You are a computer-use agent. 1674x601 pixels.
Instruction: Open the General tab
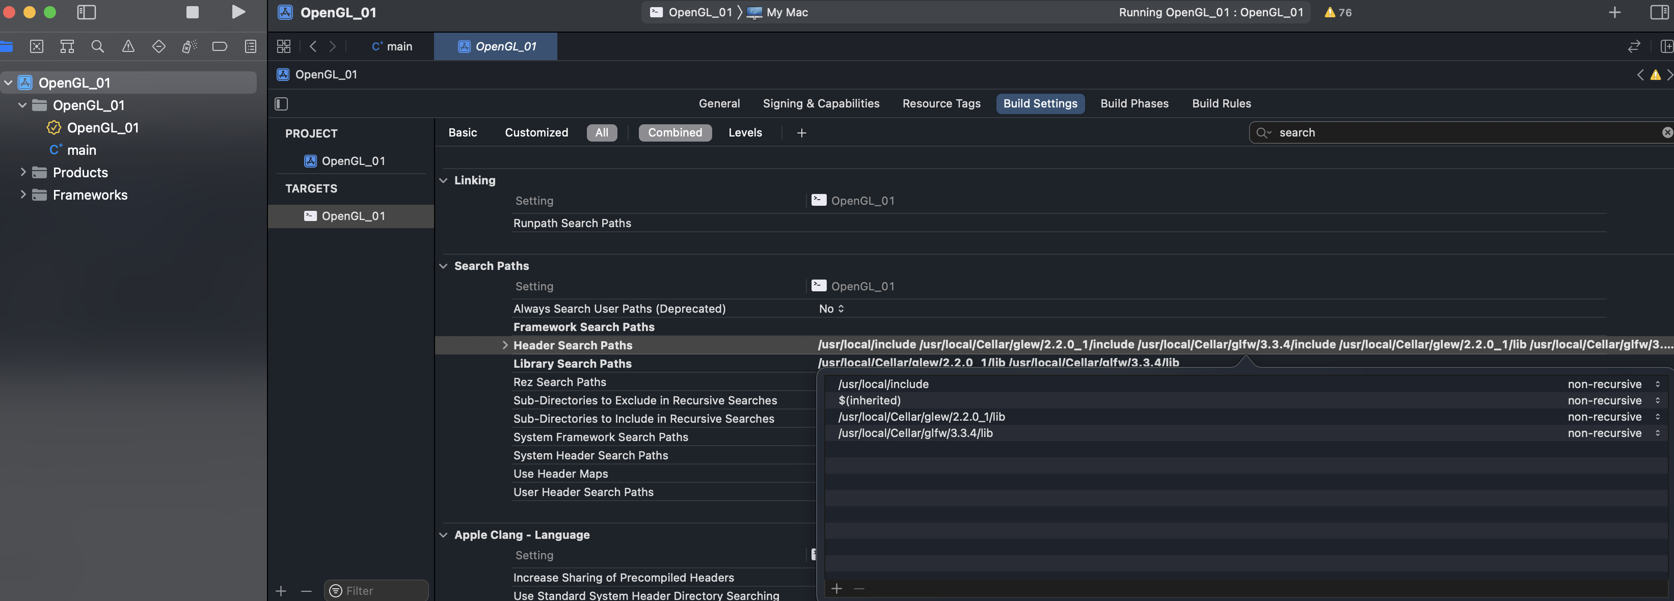coord(719,104)
